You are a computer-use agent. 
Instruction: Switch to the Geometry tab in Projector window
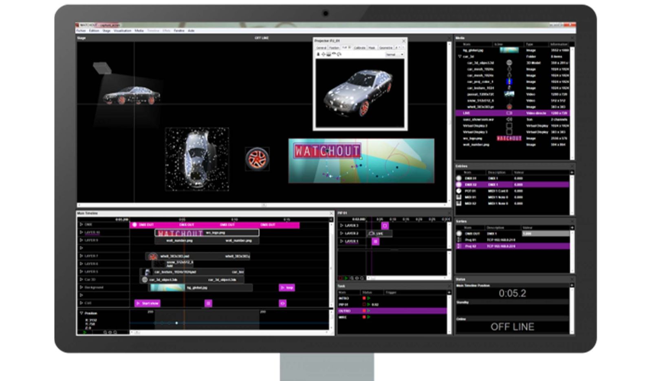[x=385, y=48]
